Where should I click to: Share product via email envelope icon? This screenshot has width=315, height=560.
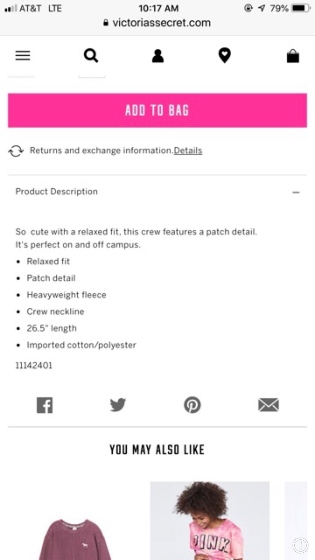pyautogui.click(x=268, y=405)
